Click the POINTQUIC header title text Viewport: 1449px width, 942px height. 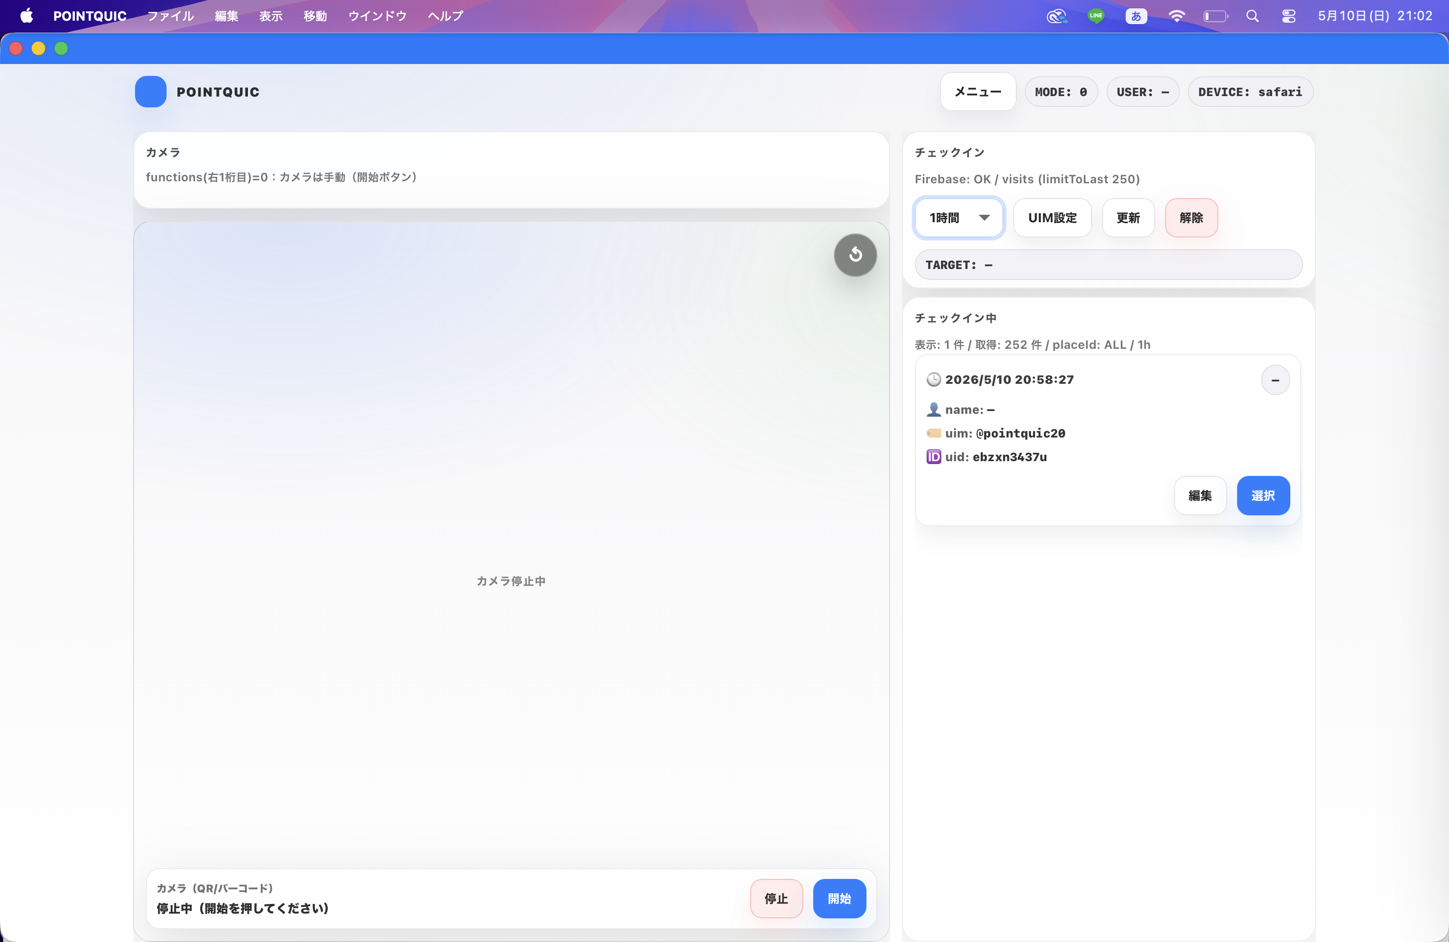pyautogui.click(x=218, y=92)
